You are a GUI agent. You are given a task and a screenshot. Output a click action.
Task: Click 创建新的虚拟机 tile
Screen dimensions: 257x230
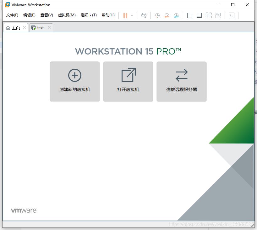click(x=75, y=82)
